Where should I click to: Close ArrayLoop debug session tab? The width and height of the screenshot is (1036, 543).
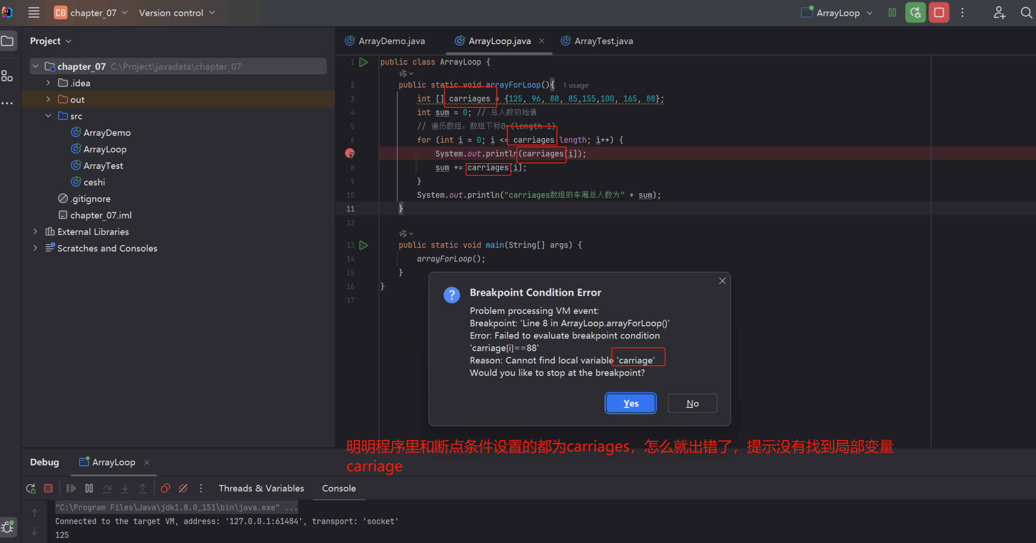pyautogui.click(x=147, y=462)
